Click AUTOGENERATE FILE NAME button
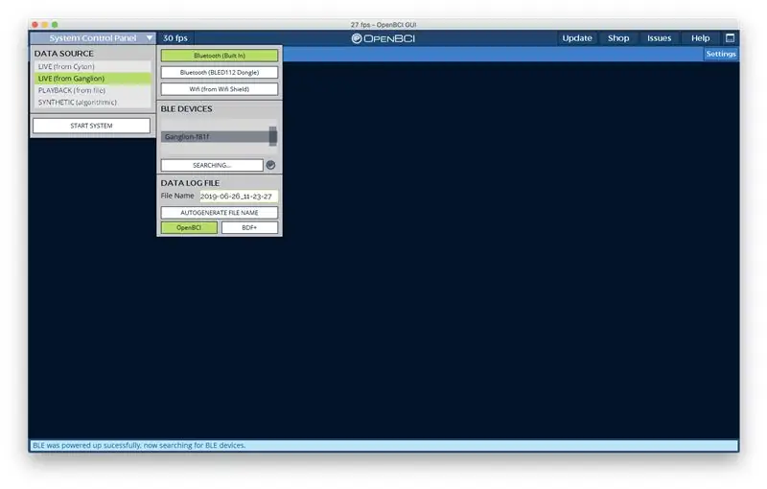The width and height of the screenshot is (767, 489). [220, 213]
